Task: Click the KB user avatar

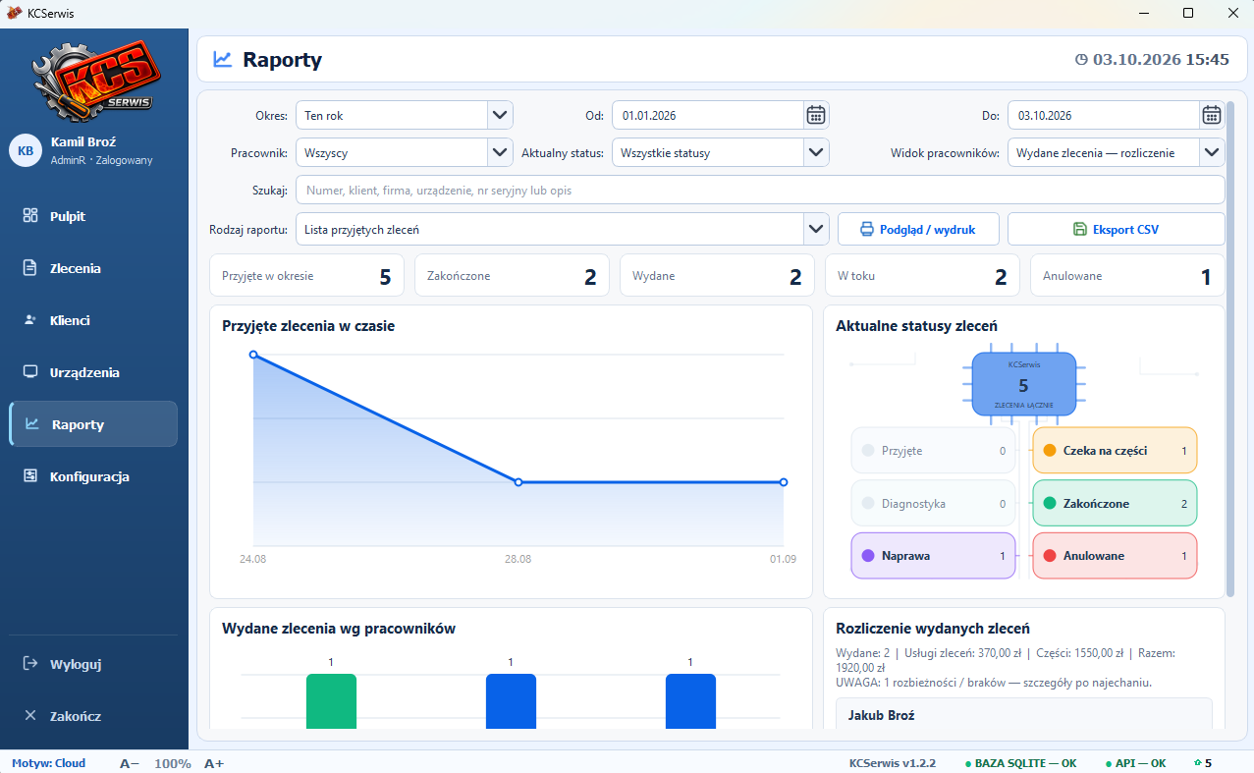Action: (x=25, y=150)
